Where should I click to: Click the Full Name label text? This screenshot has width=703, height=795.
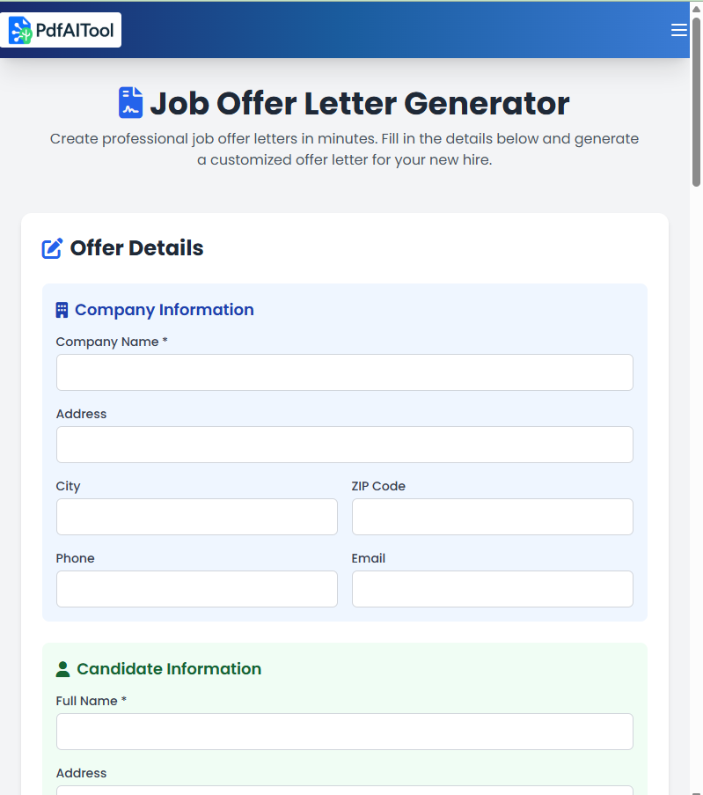click(x=87, y=701)
